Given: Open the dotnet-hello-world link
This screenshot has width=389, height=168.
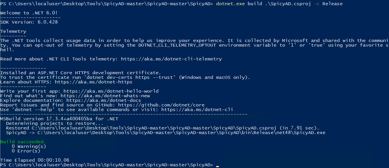Looking at the screenshot, I should click(x=111, y=91).
